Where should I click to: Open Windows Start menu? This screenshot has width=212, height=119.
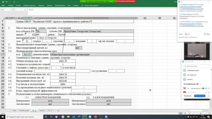pyautogui.click(x=3, y=117)
